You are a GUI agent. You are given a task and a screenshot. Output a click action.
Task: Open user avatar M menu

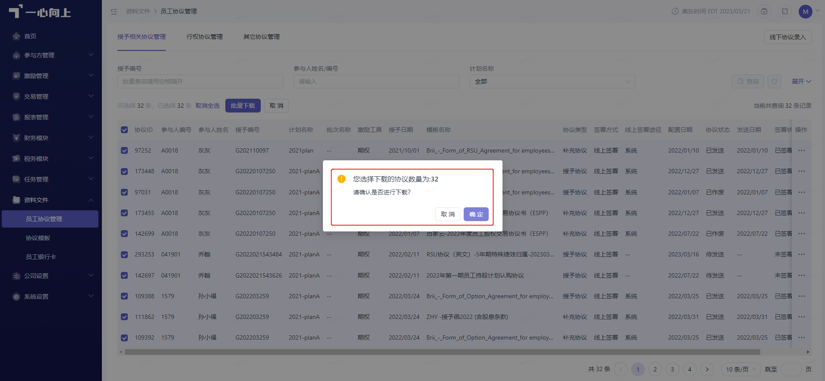coord(806,12)
